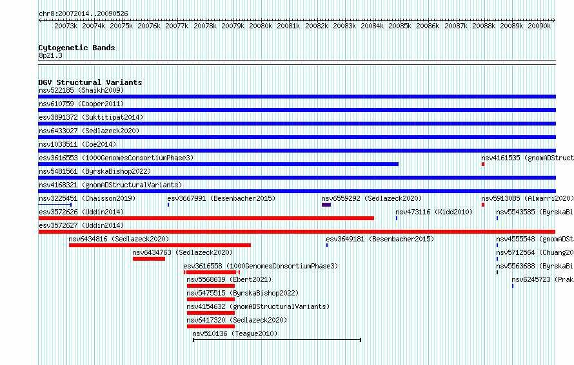Open nsv5712564 (Chuang) label
The image size is (574, 365).
(535, 252)
